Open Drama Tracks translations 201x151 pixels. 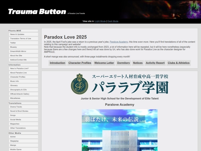coord(23,107)
